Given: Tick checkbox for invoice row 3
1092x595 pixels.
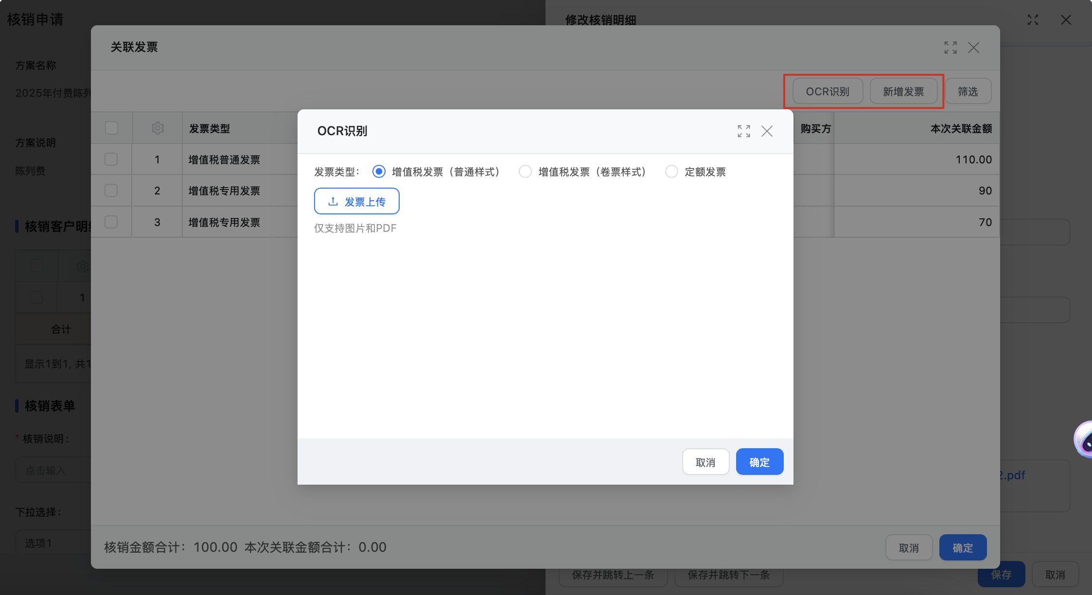Looking at the screenshot, I should click(x=111, y=222).
